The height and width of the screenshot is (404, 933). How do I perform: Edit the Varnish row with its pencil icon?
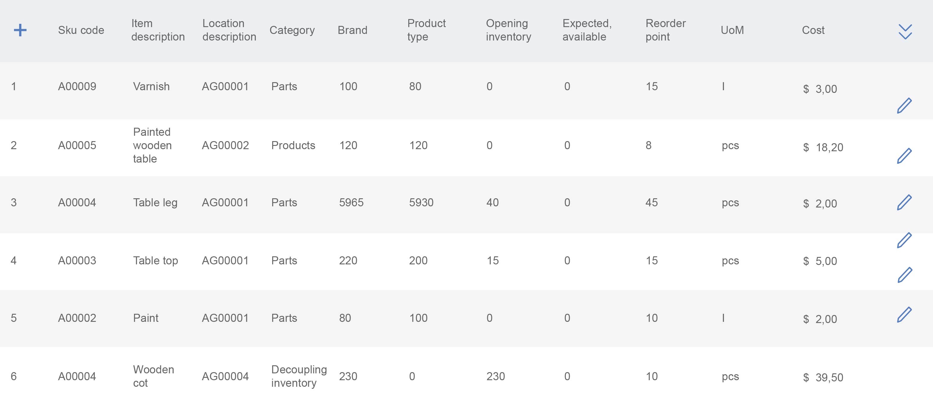click(x=904, y=105)
